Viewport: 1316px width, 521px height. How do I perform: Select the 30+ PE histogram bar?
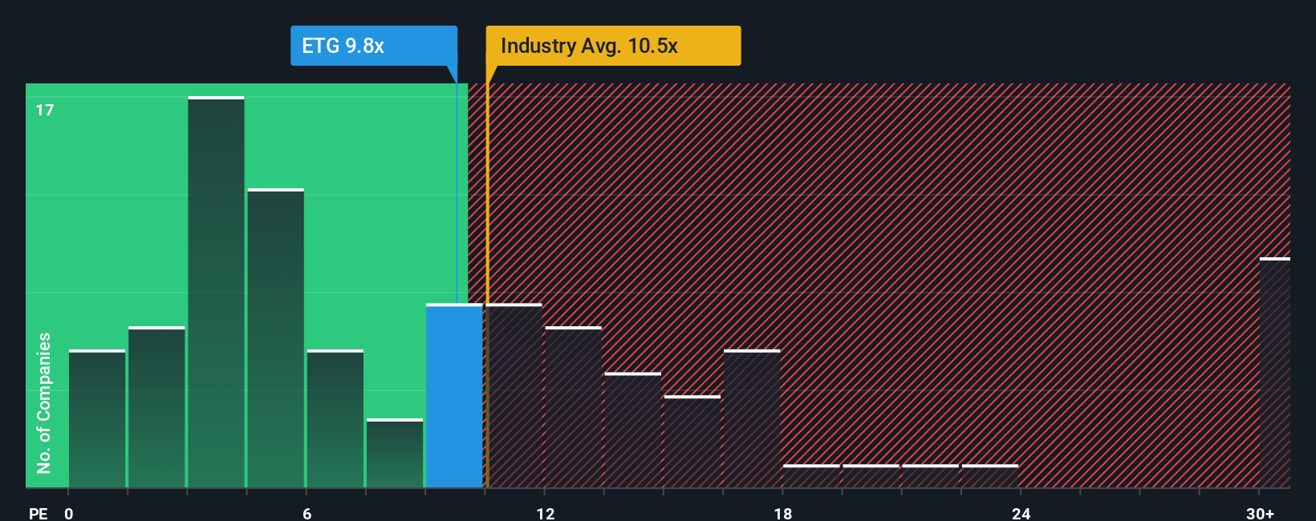1274,373
